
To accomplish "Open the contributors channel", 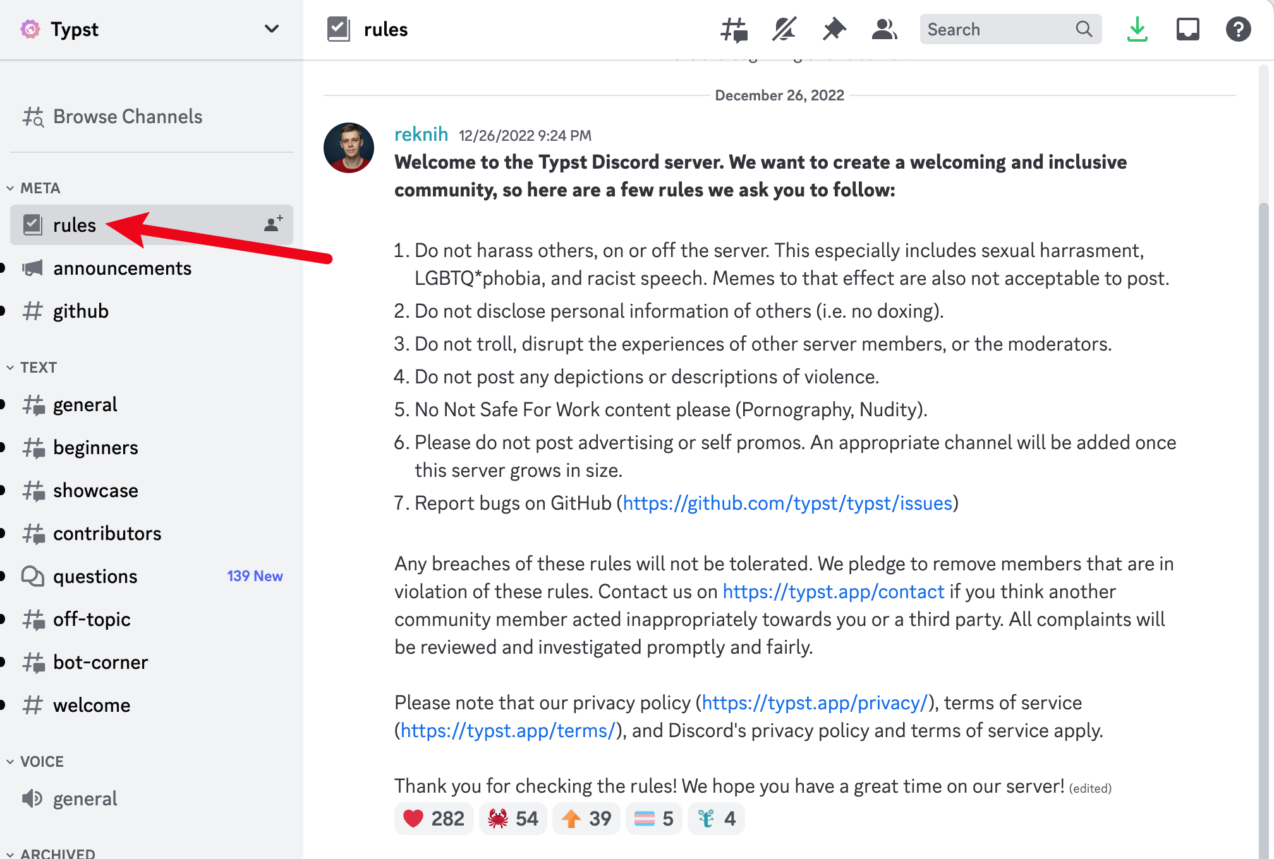I will (x=152, y=533).
